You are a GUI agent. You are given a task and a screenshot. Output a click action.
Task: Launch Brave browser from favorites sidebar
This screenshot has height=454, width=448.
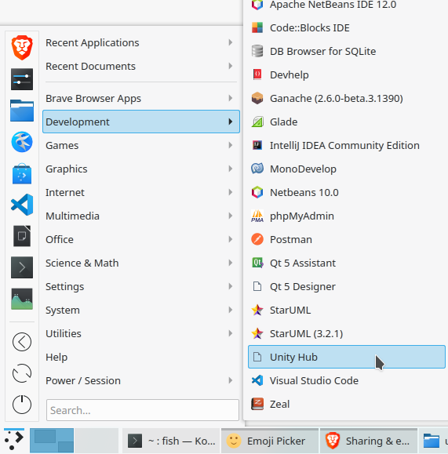coord(22,48)
